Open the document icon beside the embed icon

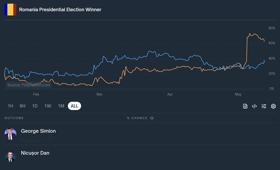245,106
